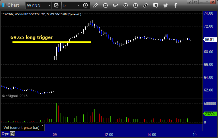Click the 14:00 time axis label

[x=152, y=135]
